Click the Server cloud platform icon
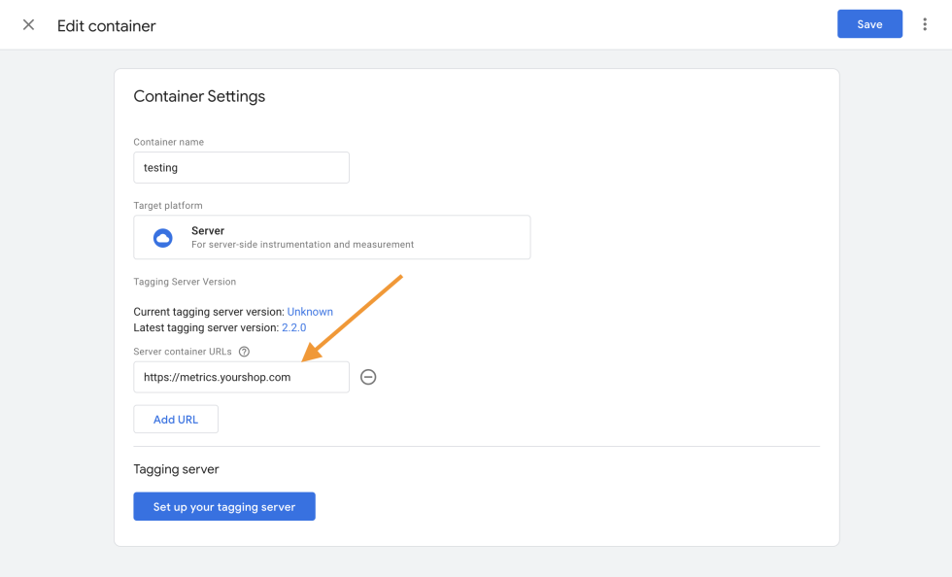952x577 pixels. coord(162,238)
